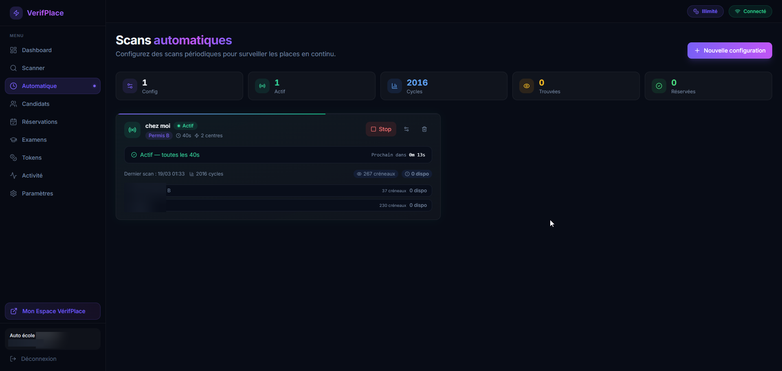Click the settings sliders icon on chez moi card
The width and height of the screenshot is (782, 371).
[x=406, y=129]
